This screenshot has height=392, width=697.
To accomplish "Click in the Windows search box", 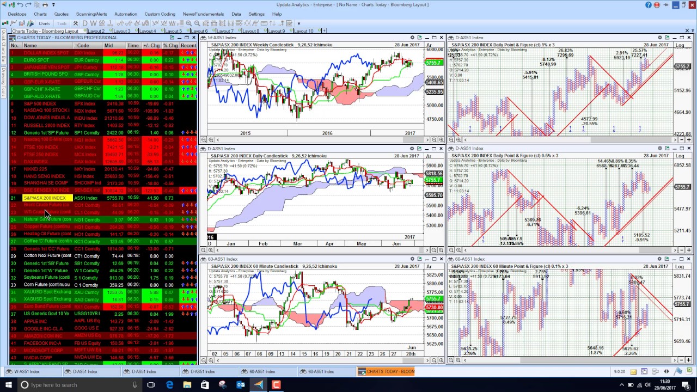I will click(79, 385).
